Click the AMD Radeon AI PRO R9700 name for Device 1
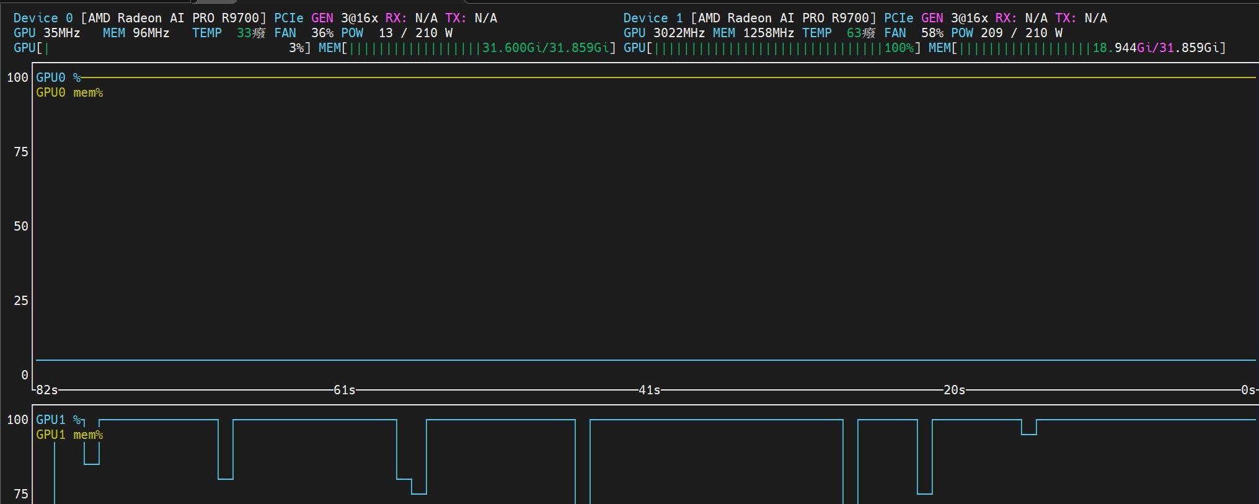 pos(784,18)
